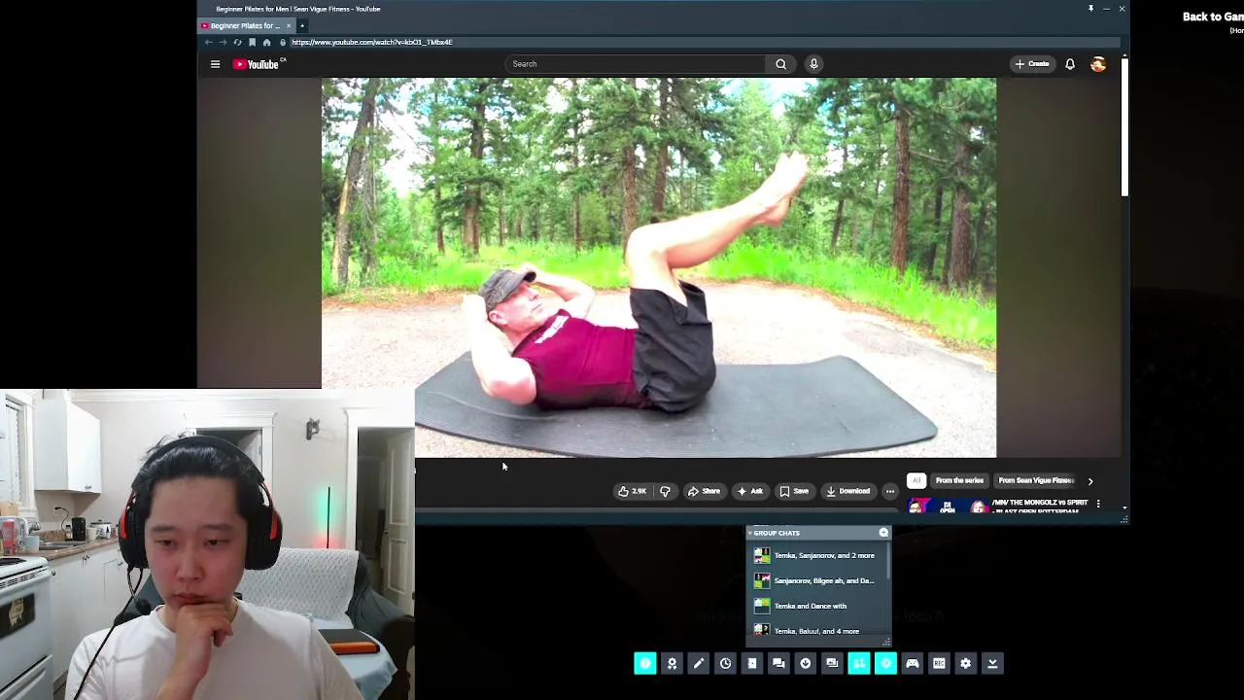Select the All filter chip
Image resolution: width=1244 pixels, height=700 pixels.
click(916, 480)
